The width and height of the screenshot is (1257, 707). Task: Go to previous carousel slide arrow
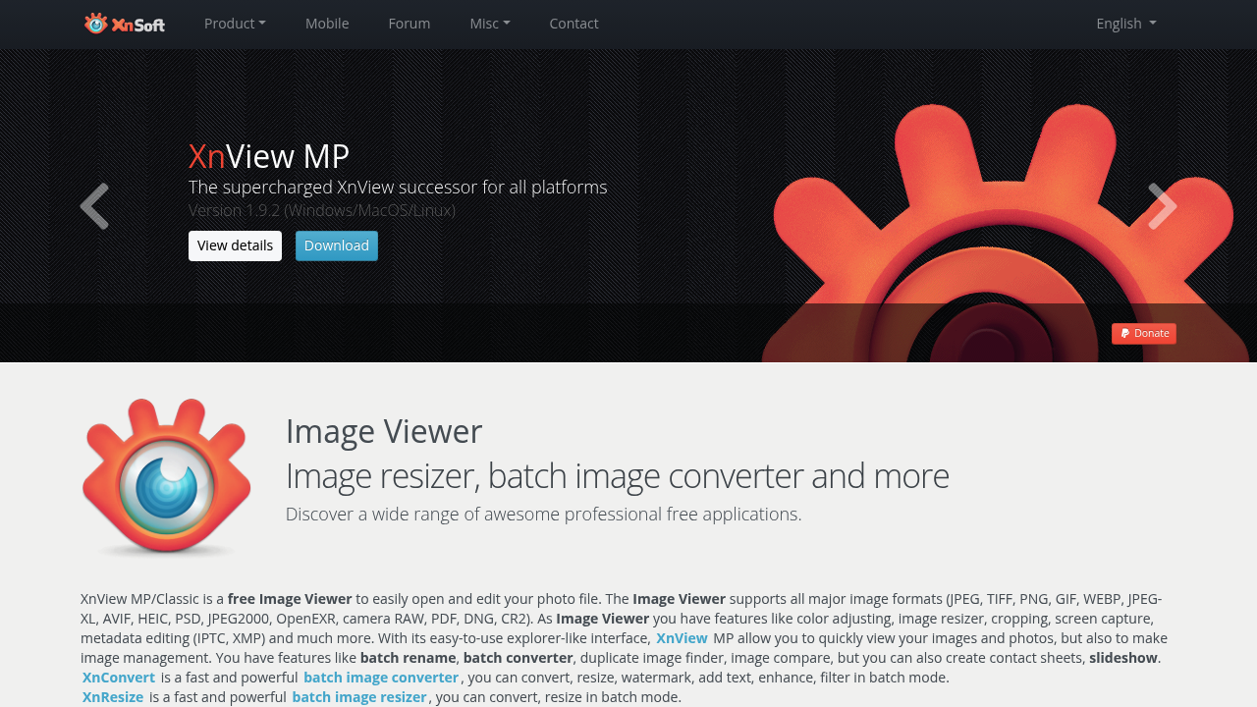coord(94,206)
